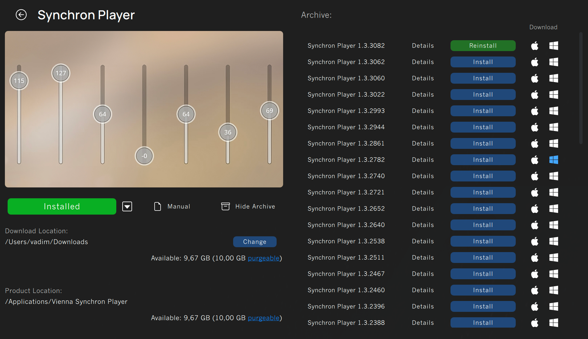Viewport: 588px width, 339px height.
Task: Download macOS build of Synchron Player 1.3.3062
Action: [x=535, y=62]
